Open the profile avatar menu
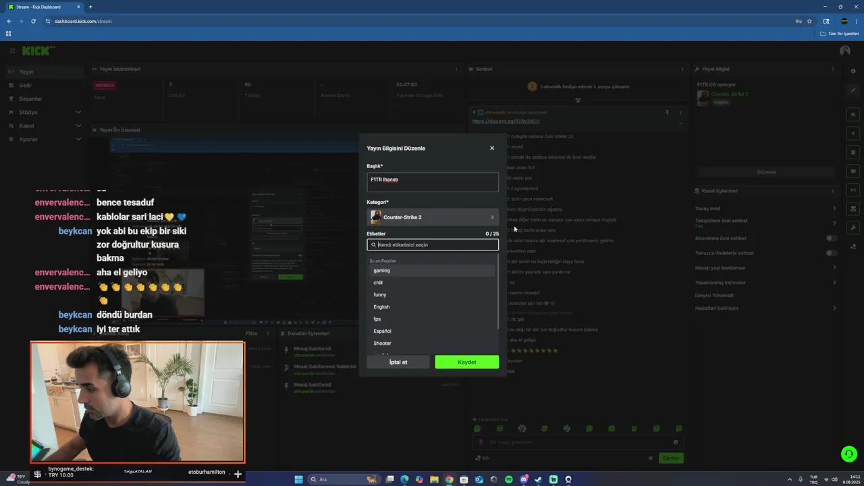Viewport: 864px width, 486px height. click(x=845, y=51)
